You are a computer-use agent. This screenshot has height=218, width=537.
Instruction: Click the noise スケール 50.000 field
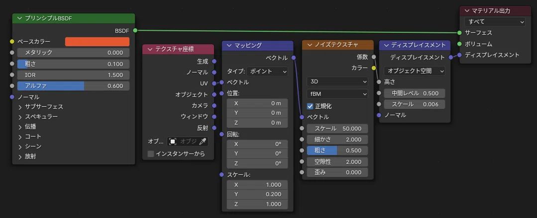pos(337,129)
